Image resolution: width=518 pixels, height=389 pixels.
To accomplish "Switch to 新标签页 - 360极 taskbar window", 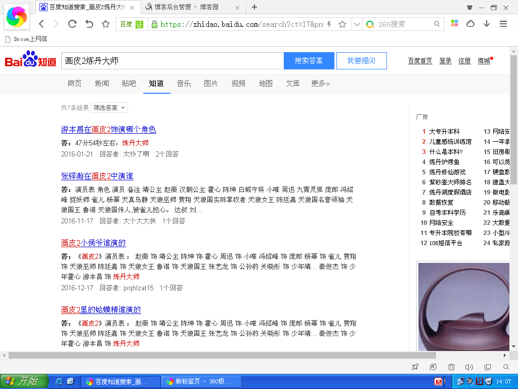I will (201, 381).
